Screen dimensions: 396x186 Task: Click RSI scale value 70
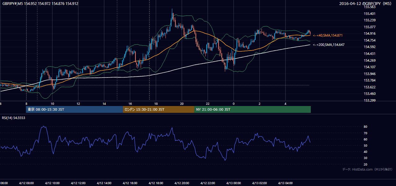[x=366, y=133]
